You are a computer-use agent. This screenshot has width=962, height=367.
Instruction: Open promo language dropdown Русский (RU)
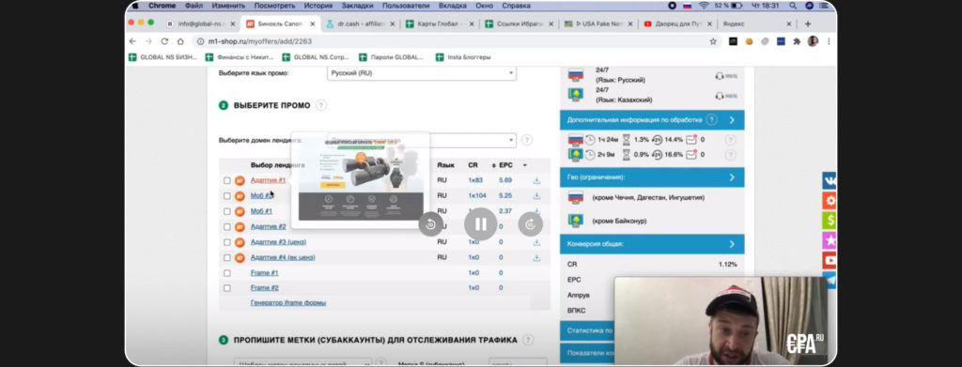pyautogui.click(x=422, y=73)
